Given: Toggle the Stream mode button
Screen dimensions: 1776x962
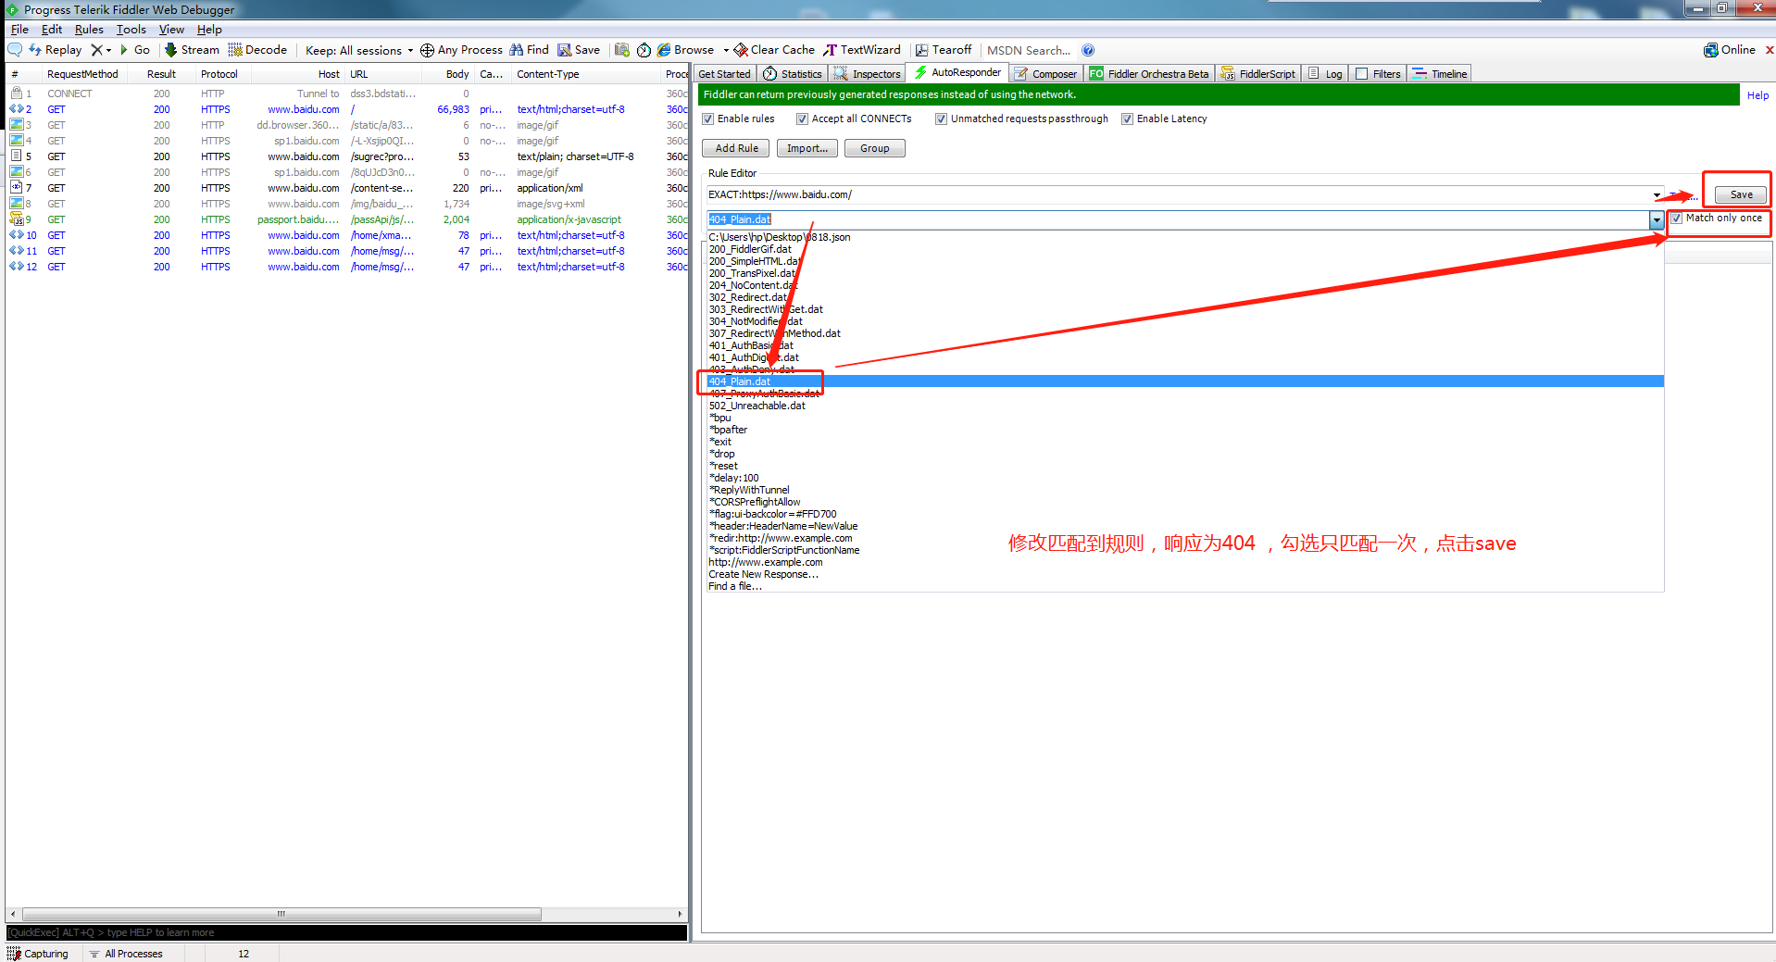Looking at the screenshot, I should coord(192,50).
